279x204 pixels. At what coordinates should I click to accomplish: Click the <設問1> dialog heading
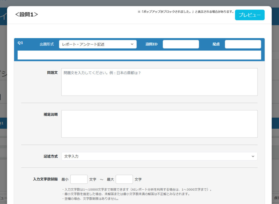[26, 14]
